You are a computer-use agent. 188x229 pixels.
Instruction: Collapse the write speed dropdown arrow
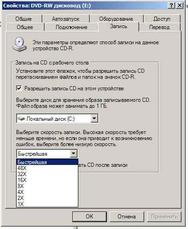click(x=73, y=153)
